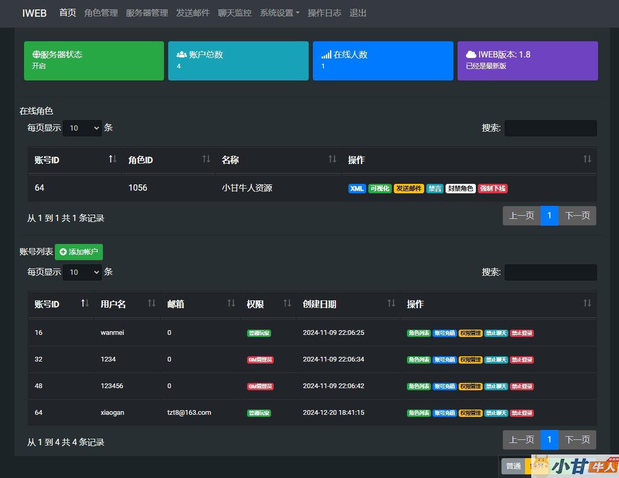The width and height of the screenshot is (619, 478).
Task: Expand 每页显示 dropdown in online roles table
Action: (x=82, y=128)
